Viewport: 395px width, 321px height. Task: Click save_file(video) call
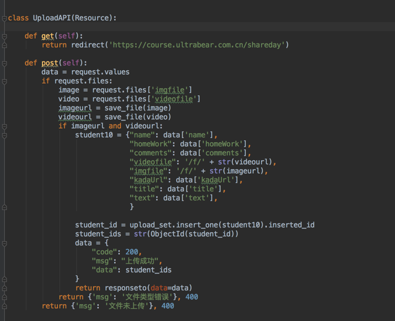[138, 117]
